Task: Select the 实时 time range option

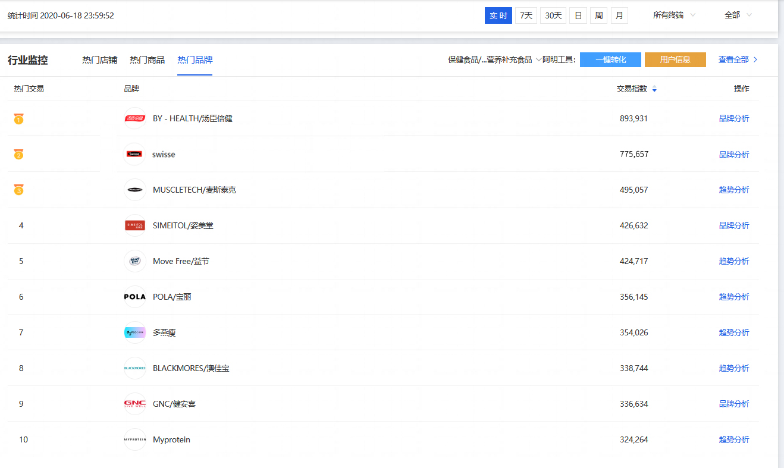Action: point(498,15)
